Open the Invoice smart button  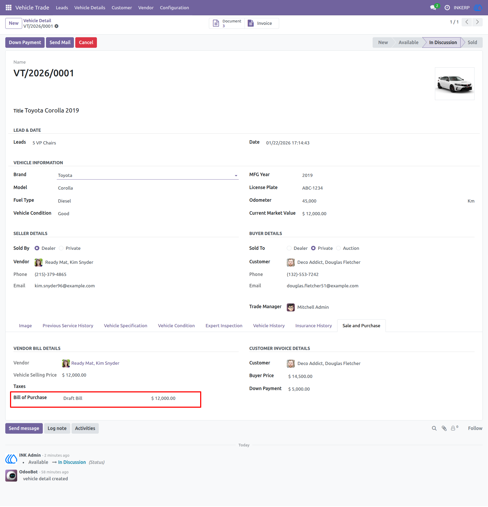[262, 23]
